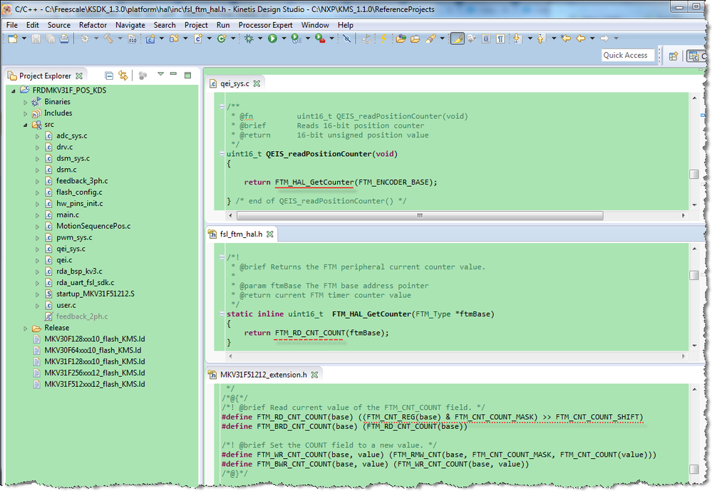The width and height of the screenshot is (712, 491).
Task: Click the External Tools run icon
Action: click(320, 38)
